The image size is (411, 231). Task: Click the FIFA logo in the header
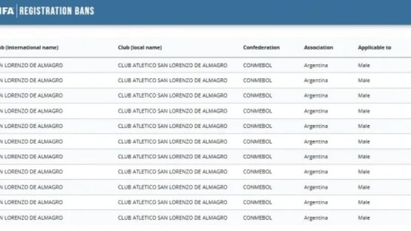click(x=7, y=11)
